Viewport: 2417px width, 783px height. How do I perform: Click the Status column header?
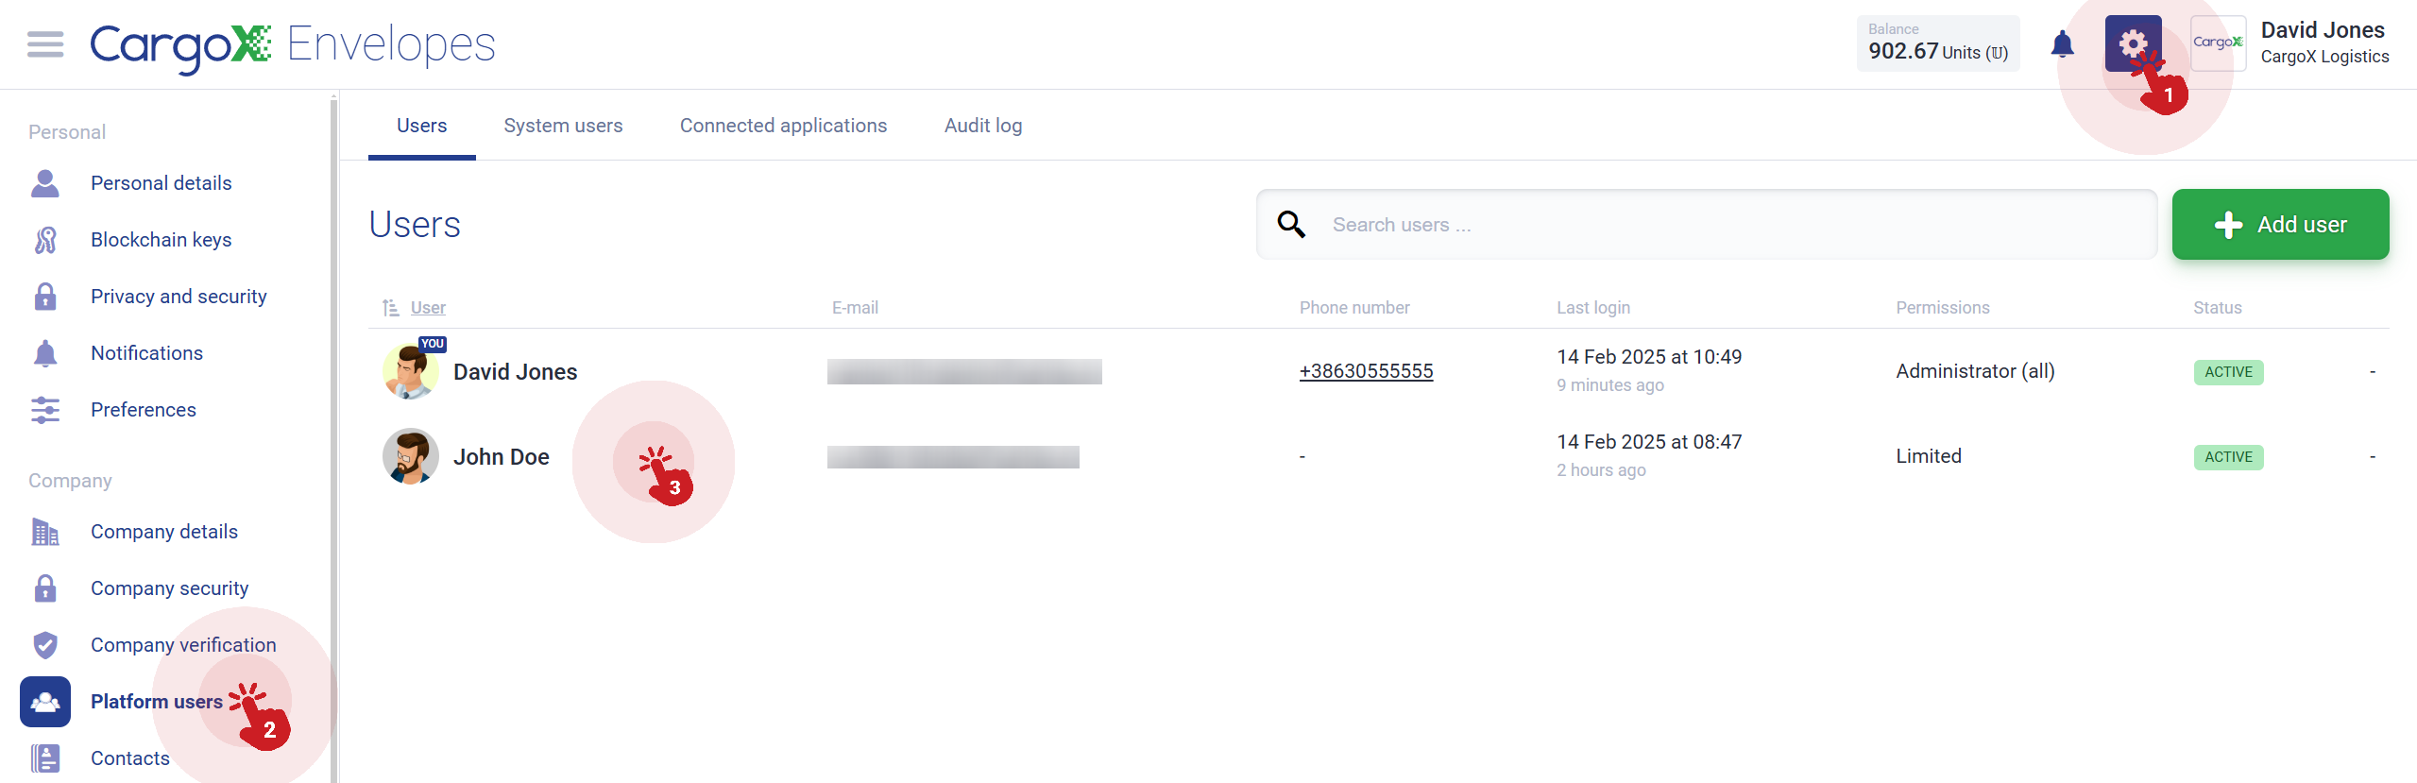click(2217, 308)
